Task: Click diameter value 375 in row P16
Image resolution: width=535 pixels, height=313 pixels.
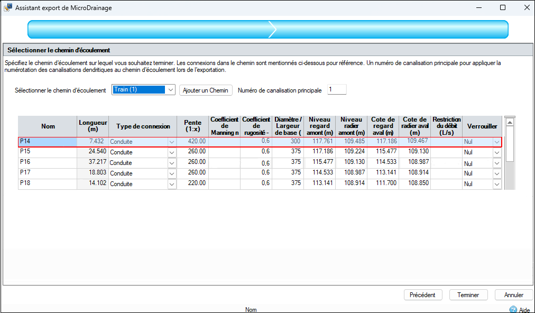Action: [288, 163]
